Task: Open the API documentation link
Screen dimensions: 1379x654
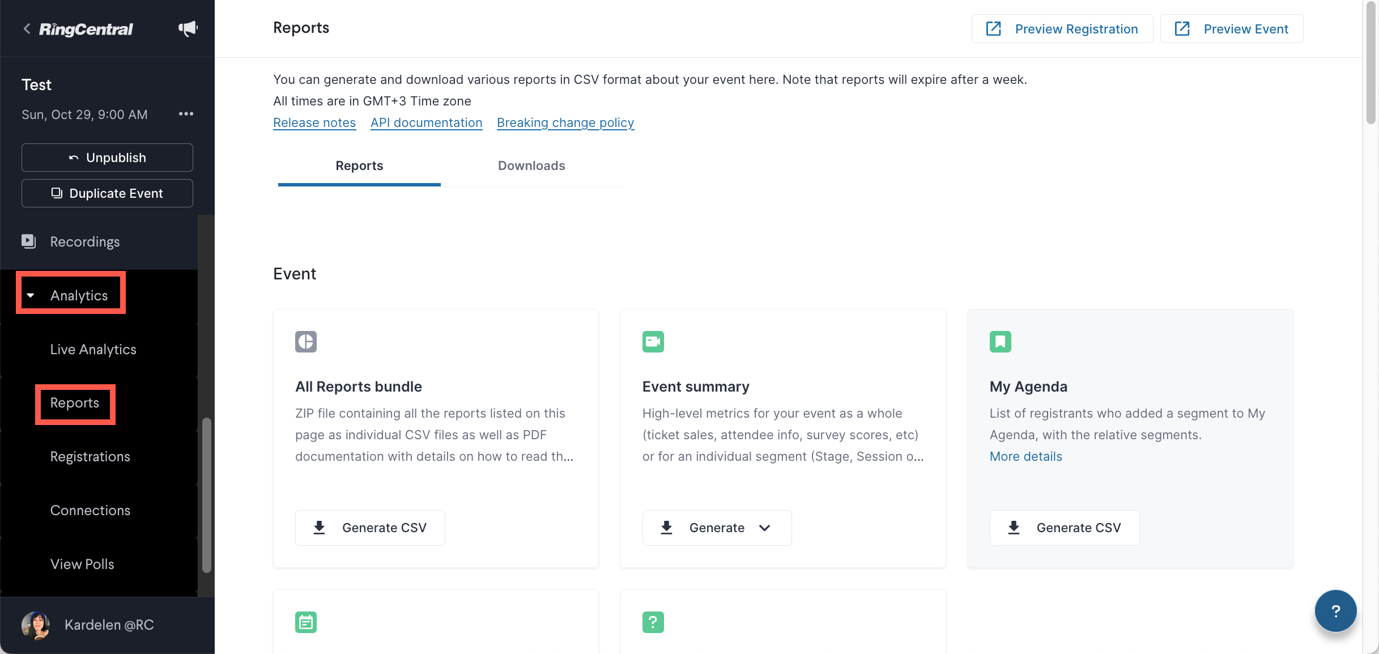Action: coord(427,122)
